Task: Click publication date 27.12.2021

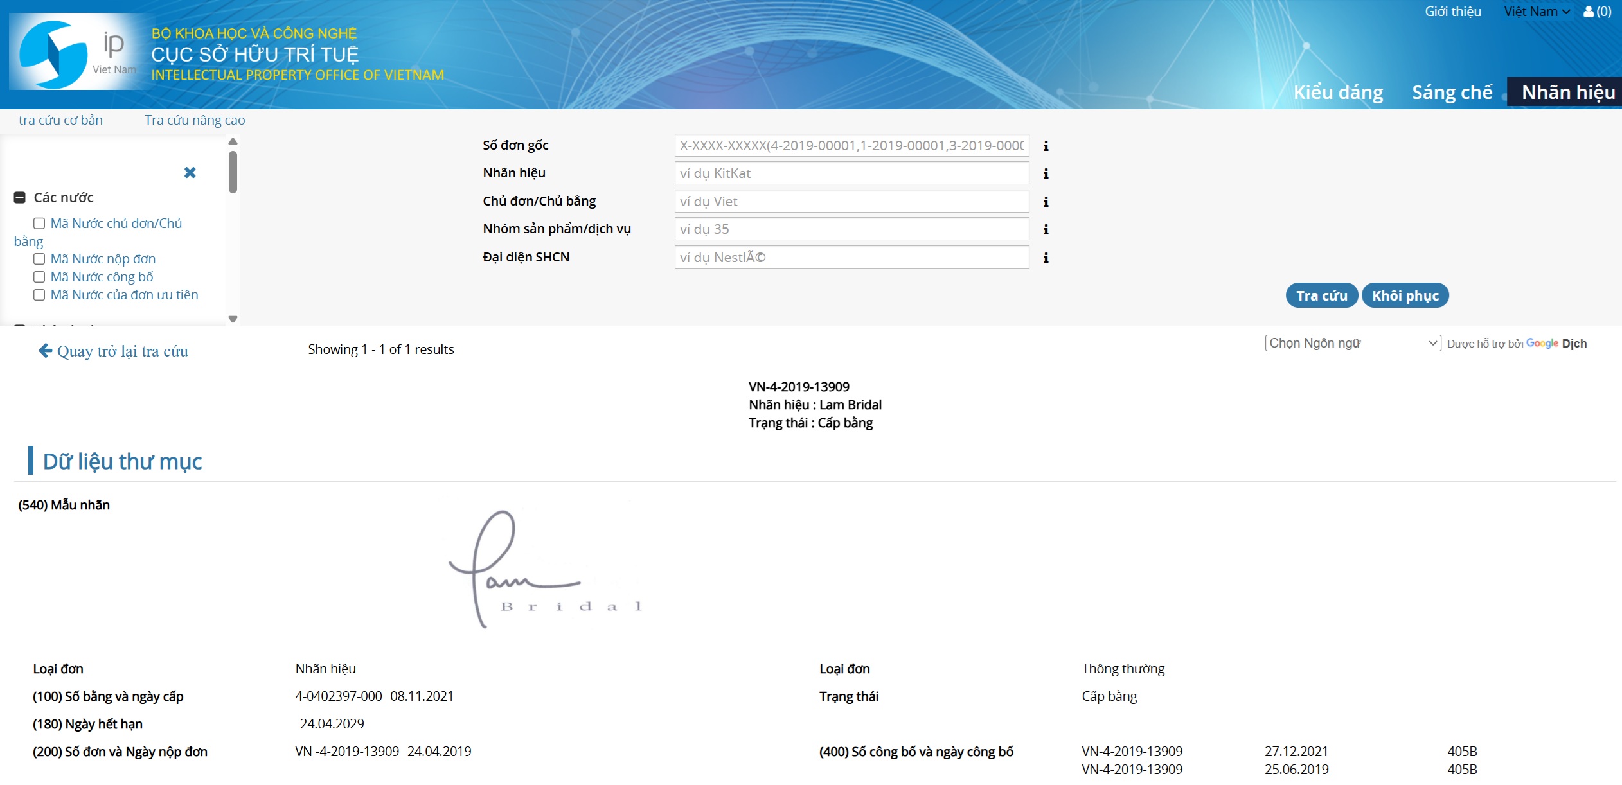Action: 1296,752
